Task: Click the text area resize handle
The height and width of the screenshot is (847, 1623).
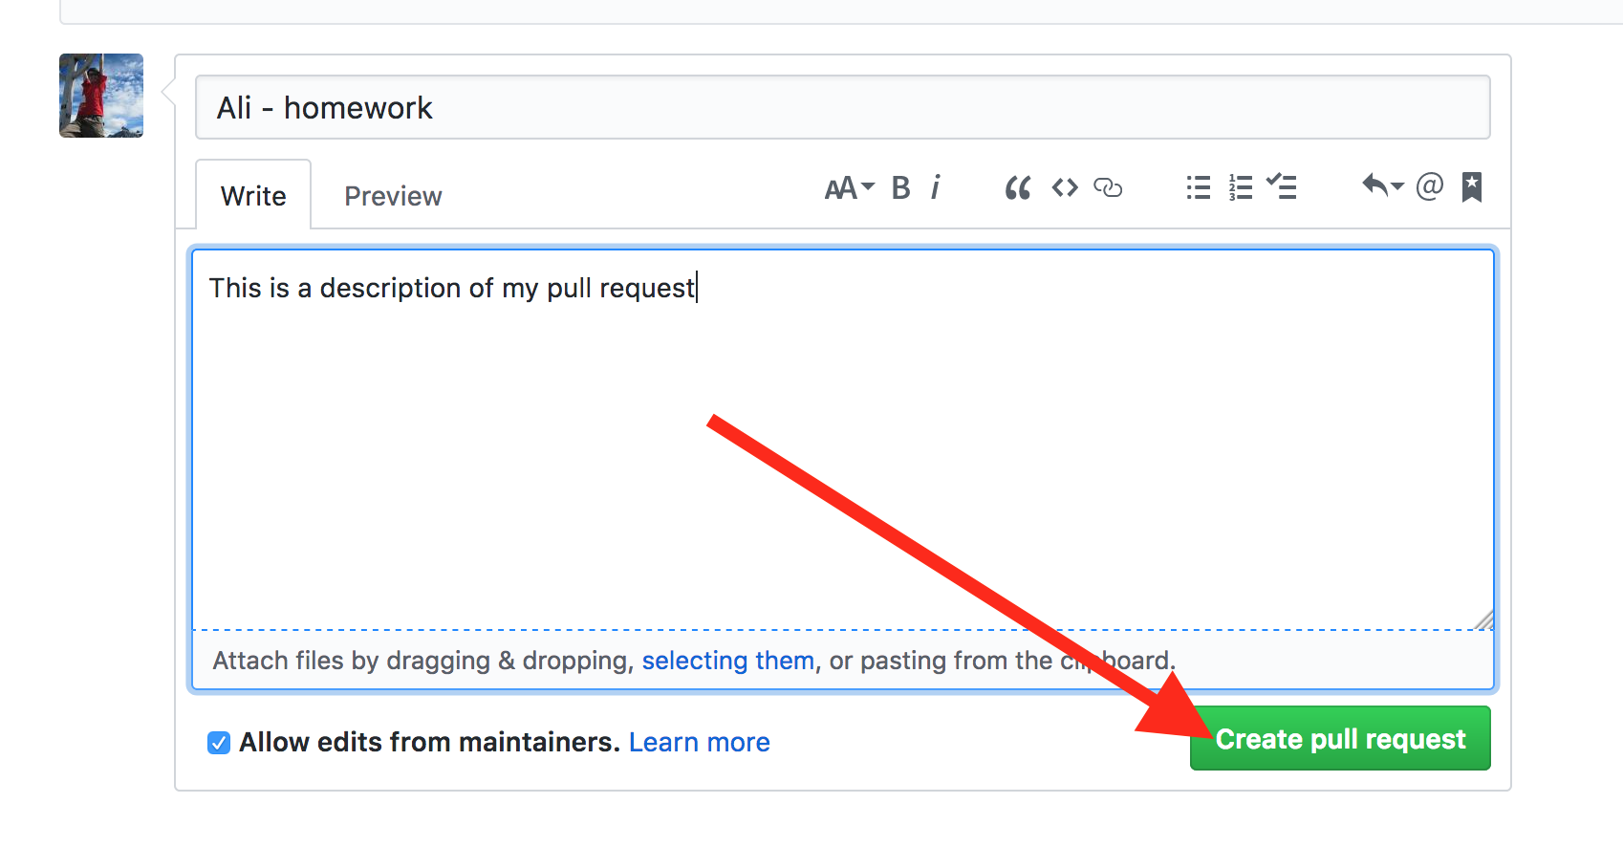Action: tap(1483, 619)
